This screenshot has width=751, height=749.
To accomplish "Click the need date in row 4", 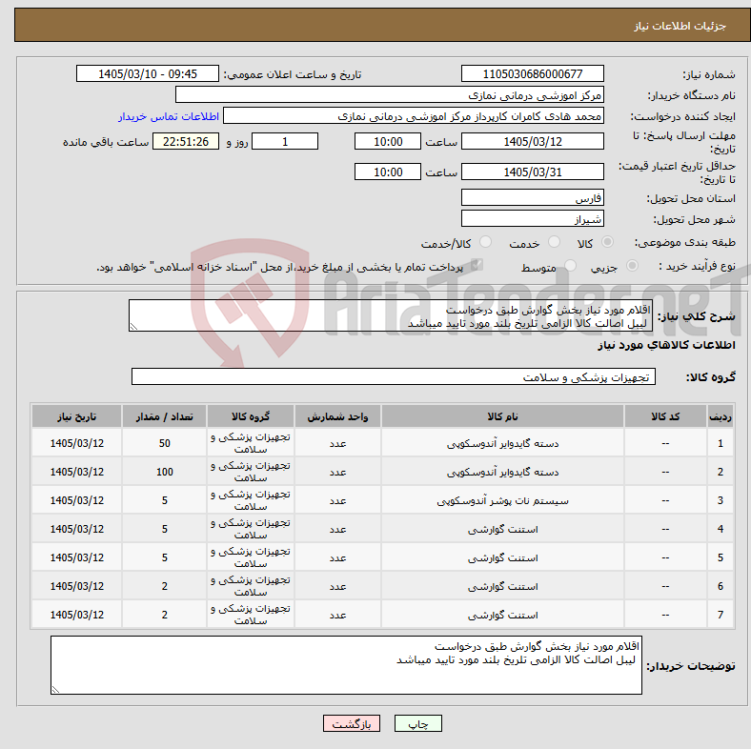I will point(76,529).
